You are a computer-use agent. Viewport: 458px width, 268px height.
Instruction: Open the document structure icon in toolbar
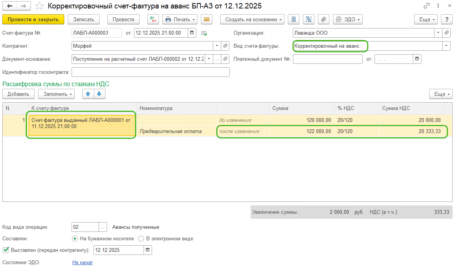pos(309,20)
